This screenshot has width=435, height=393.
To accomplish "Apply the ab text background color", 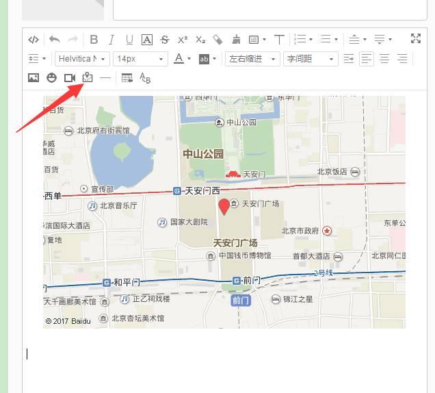I will (x=204, y=59).
